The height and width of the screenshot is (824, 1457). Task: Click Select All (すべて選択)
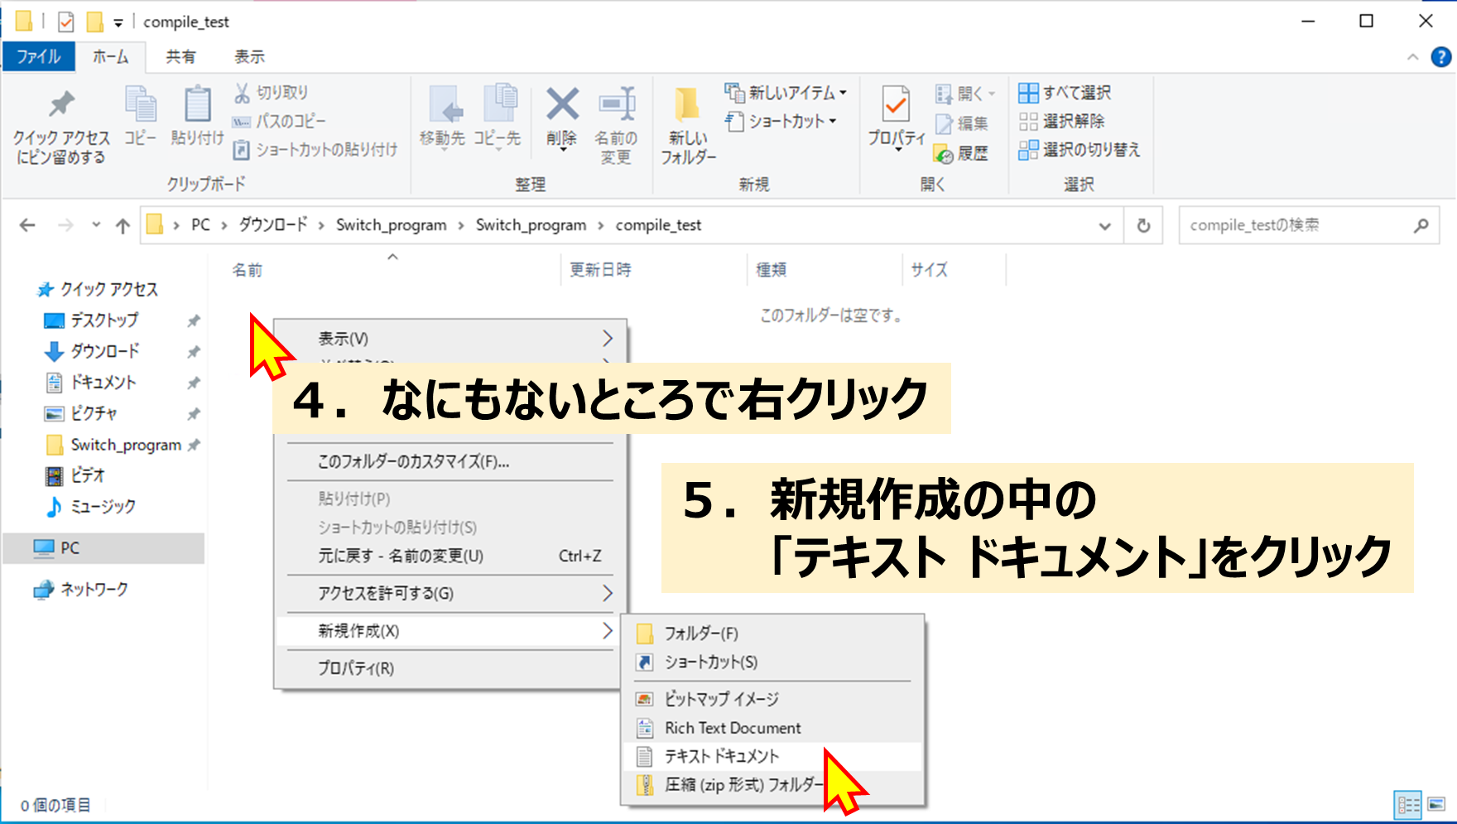[x=1065, y=93]
